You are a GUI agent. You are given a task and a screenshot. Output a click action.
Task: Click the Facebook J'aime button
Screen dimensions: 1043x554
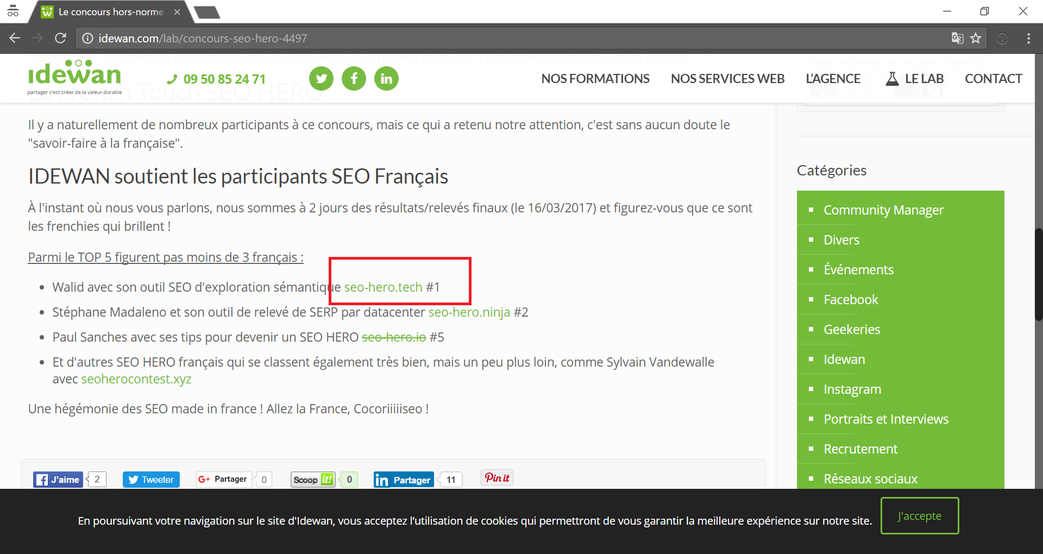[x=58, y=480]
